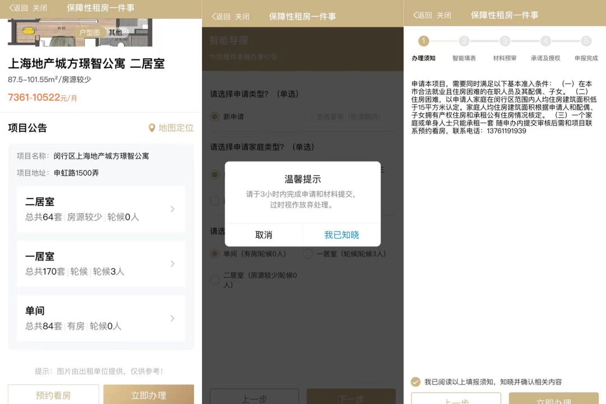Tap 返回 in the right screen header
The width and height of the screenshot is (606, 404).
tap(423, 15)
